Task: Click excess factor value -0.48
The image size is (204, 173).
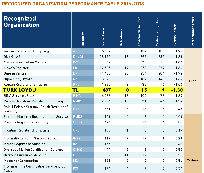Action: 178,109
